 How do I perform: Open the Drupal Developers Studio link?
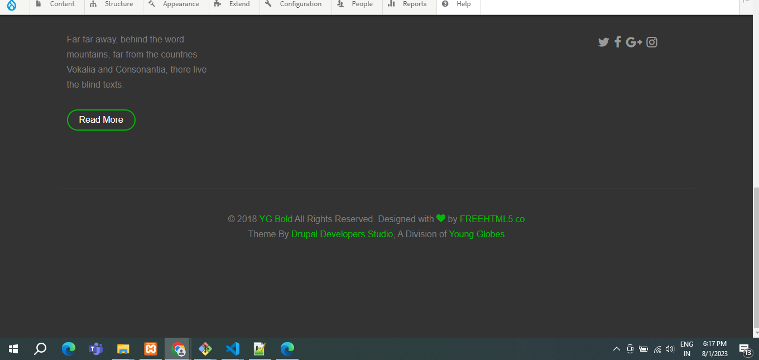click(342, 234)
